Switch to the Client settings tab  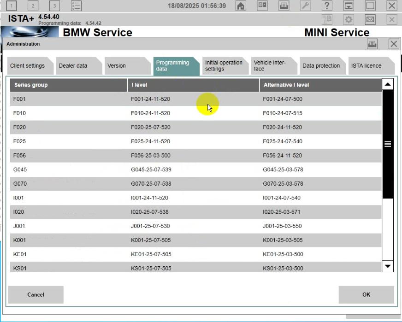tap(27, 65)
